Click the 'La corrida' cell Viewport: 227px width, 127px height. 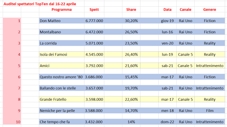[48, 43]
